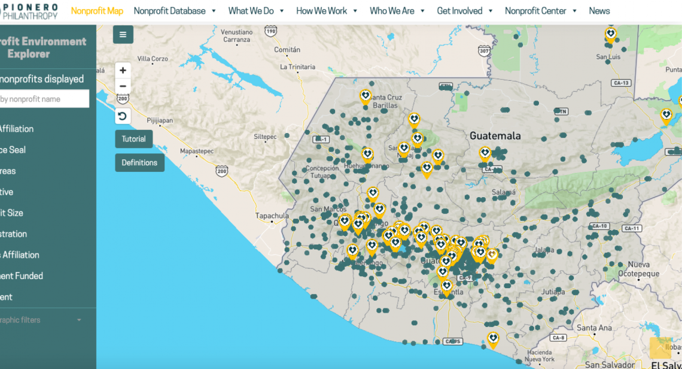682x369 pixels.
Task: Click the 'Guatemala' country label on map
Action: (495, 136)
